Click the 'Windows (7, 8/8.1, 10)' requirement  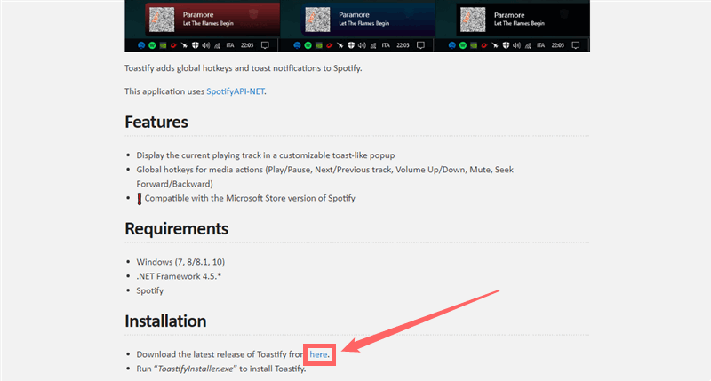180,262
